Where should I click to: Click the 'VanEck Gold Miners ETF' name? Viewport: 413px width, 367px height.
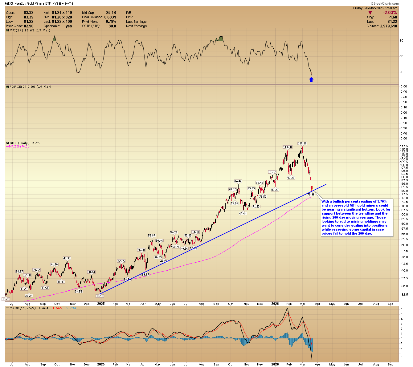click(x=34, y=4)
